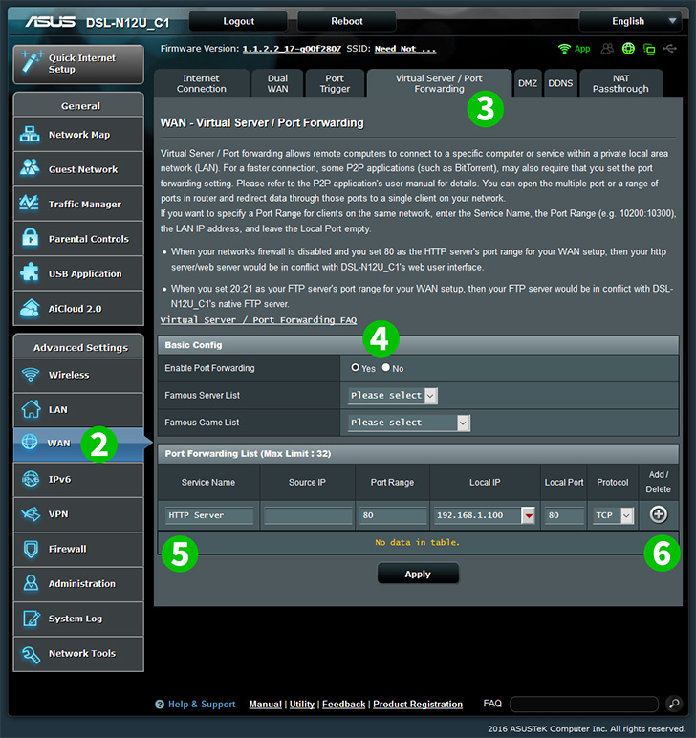Open USB Application page
This screenshot has height=738, width=696.
tap(78, 274)
